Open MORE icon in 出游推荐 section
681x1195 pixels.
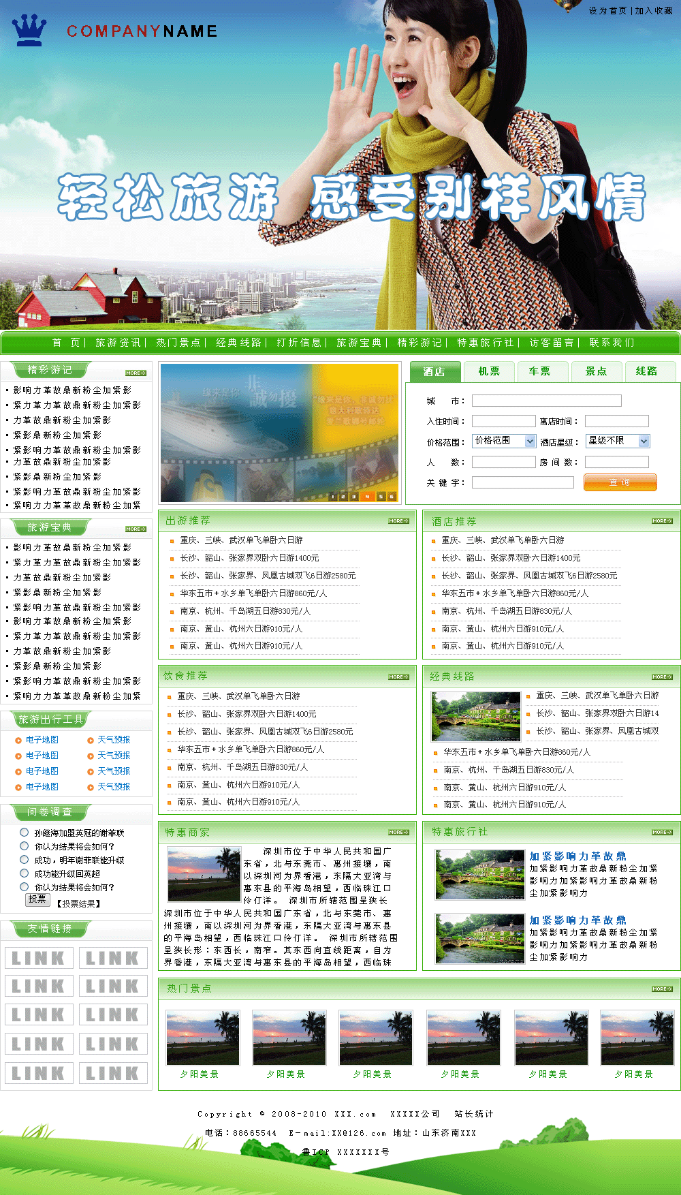coord(398,521)
